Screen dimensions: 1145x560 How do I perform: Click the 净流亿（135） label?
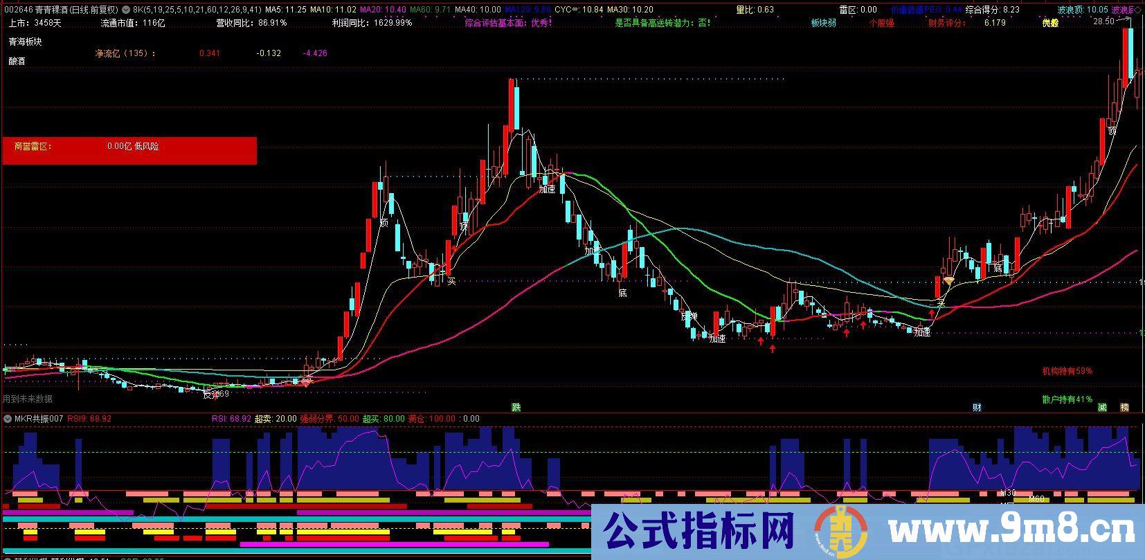pyautogui.click(x=125, y=53)
